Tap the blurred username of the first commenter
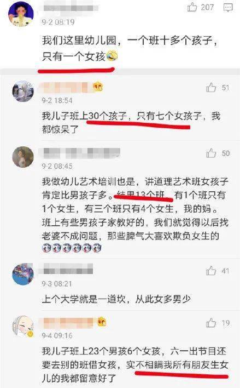This screenshot has width=240, height=388. 71,8
